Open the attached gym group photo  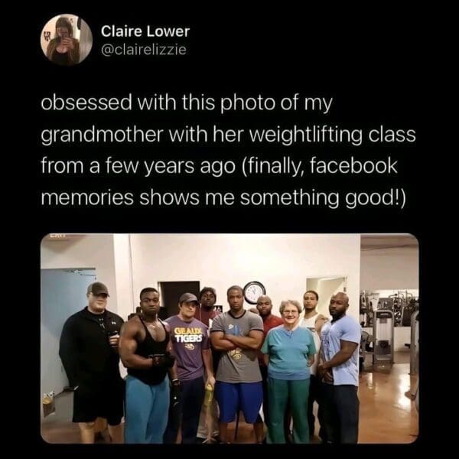(229, 338)
